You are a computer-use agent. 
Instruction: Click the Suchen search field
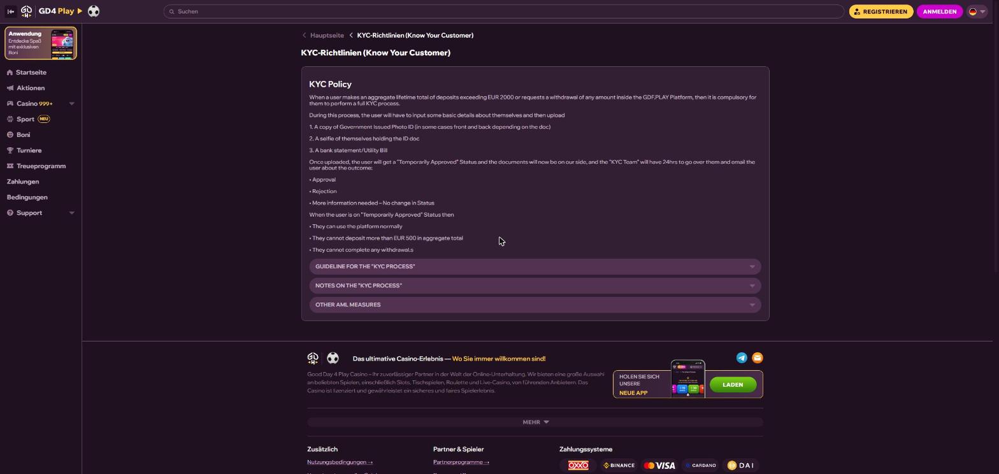click(x=504, y=11)
